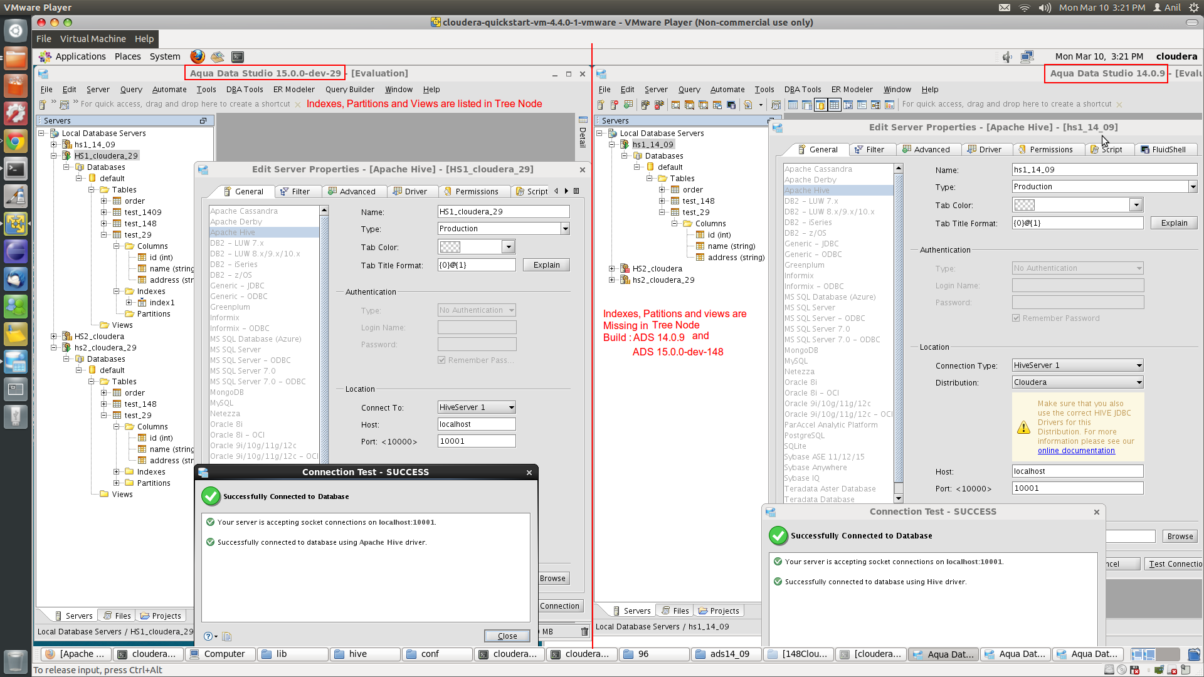This screenshot has width=1204, height=677.
Task: Click the maximize icon on left Servers panel header
Action: [x=203, y=120]
